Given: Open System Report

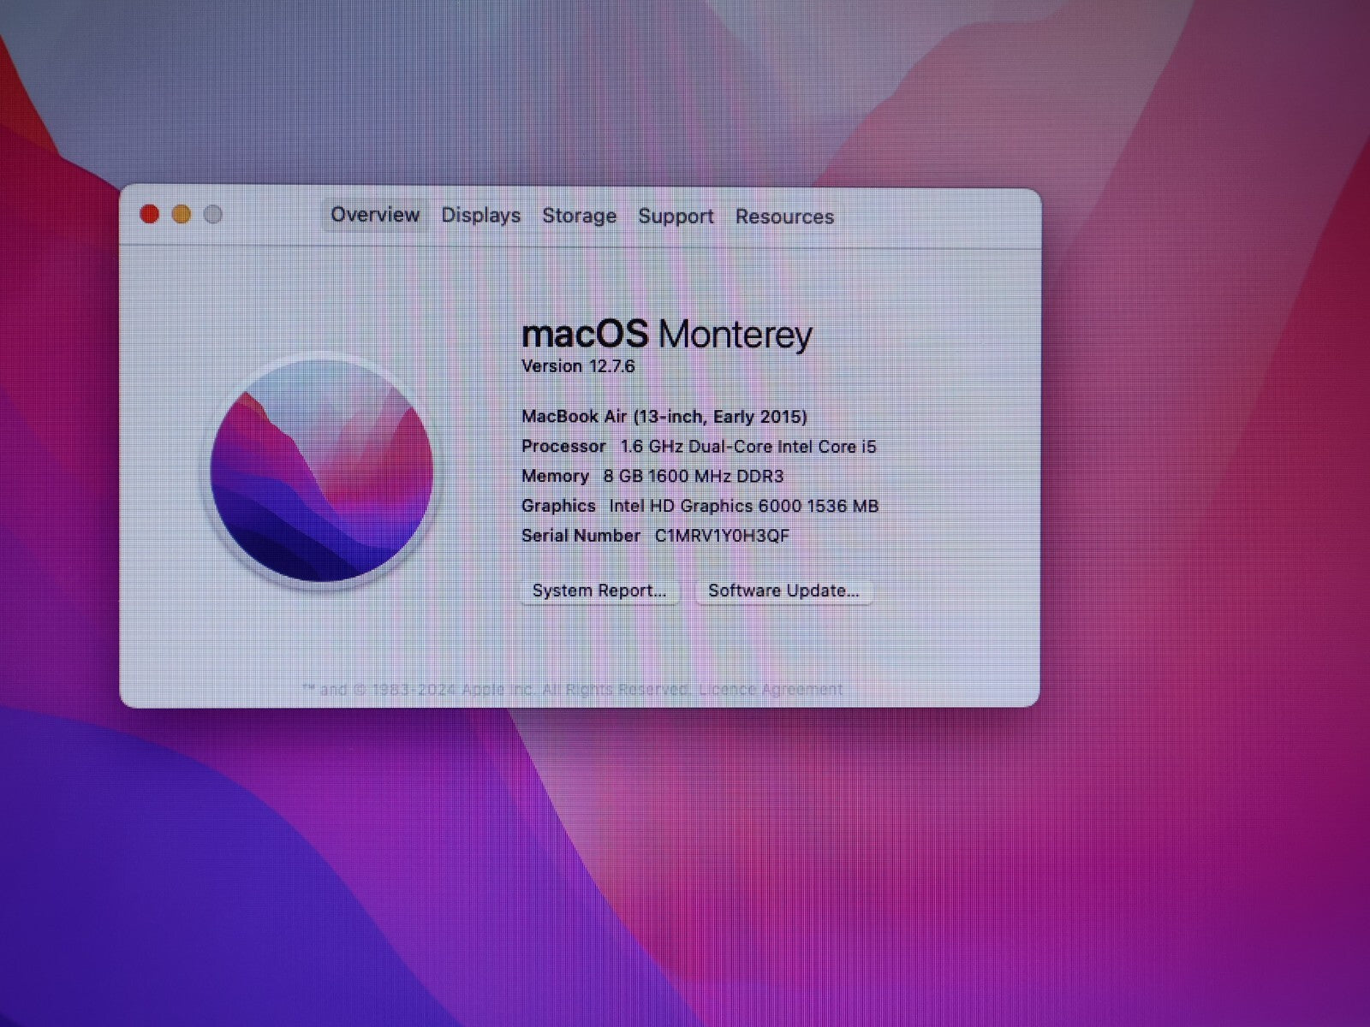Looking at the screenshot, I should [x=599, y=591].
